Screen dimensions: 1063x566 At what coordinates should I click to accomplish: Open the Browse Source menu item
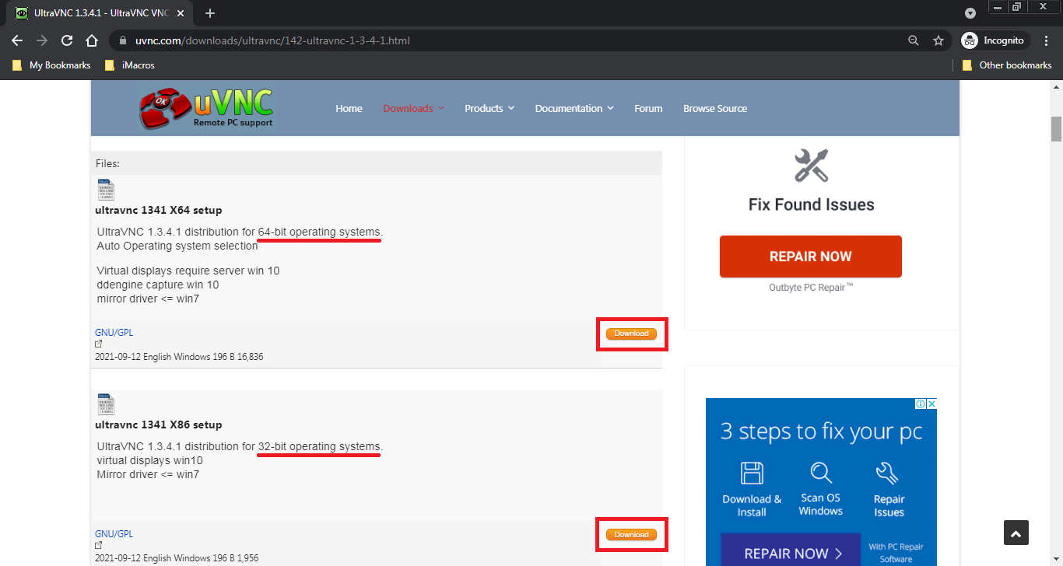[x=715, y=108]
